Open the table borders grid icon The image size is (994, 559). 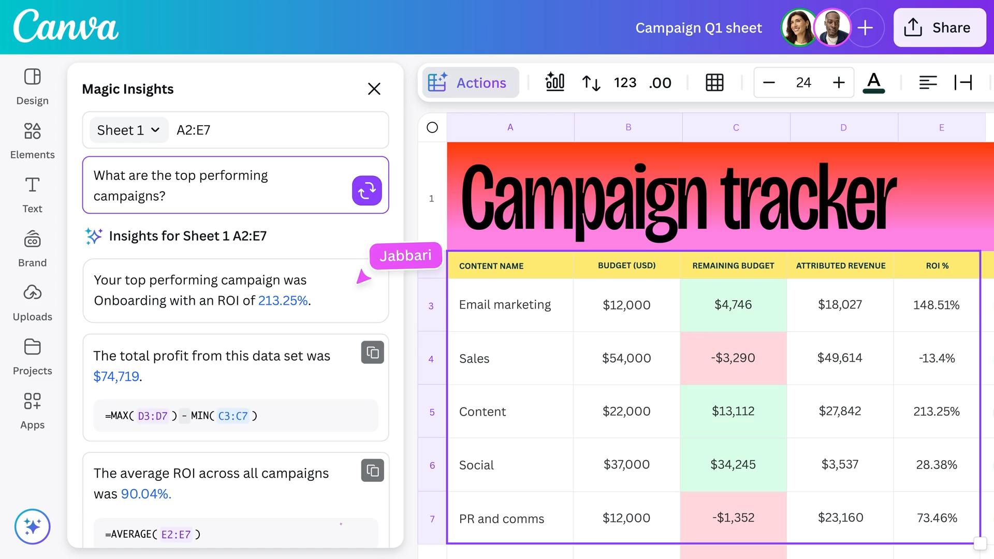(714, 82)
